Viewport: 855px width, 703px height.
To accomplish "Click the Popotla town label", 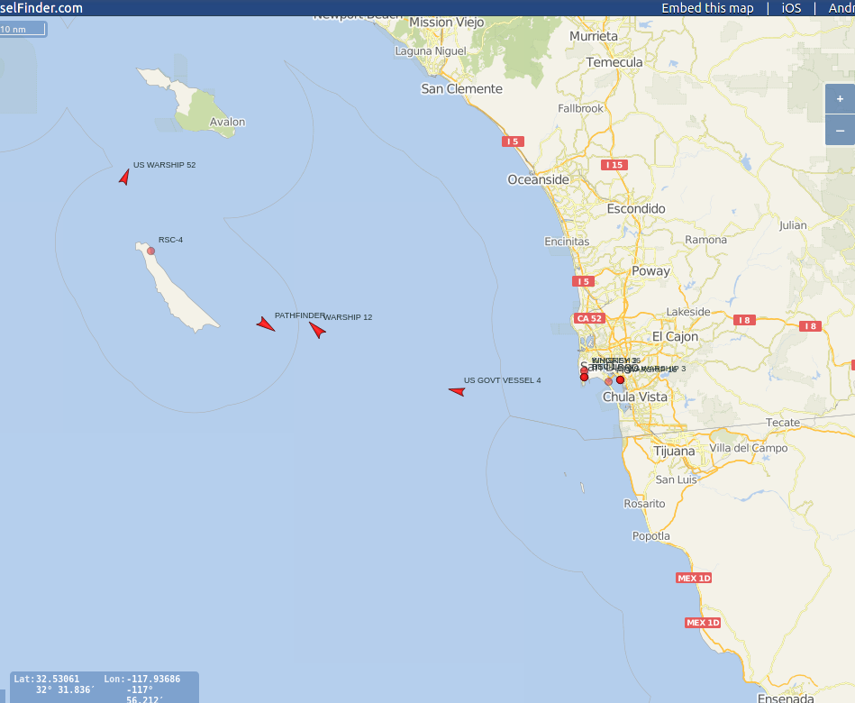I will (651, 536).
